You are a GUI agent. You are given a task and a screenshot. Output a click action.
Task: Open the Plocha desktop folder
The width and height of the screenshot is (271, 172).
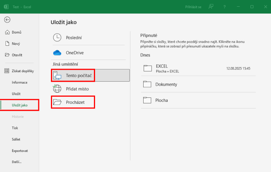[x=198, y=100]
